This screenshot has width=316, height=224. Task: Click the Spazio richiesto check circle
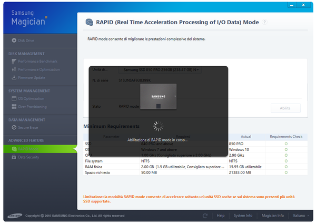[x=286, y=172]
